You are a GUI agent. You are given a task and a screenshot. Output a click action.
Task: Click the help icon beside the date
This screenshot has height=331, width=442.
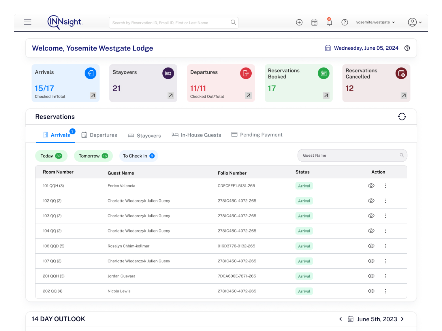point(407,48)
